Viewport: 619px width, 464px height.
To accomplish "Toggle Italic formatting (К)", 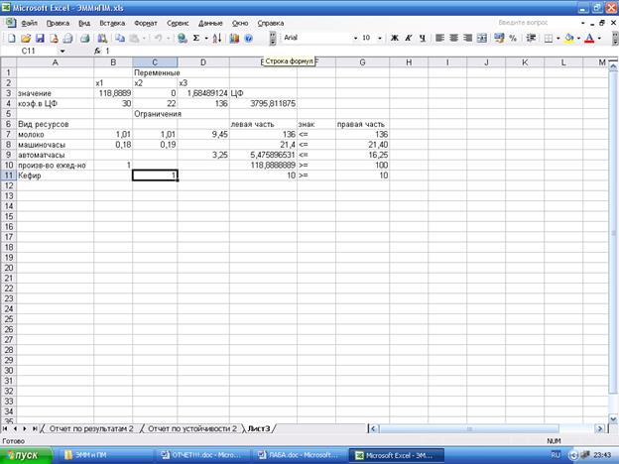I will click(409, 38).
